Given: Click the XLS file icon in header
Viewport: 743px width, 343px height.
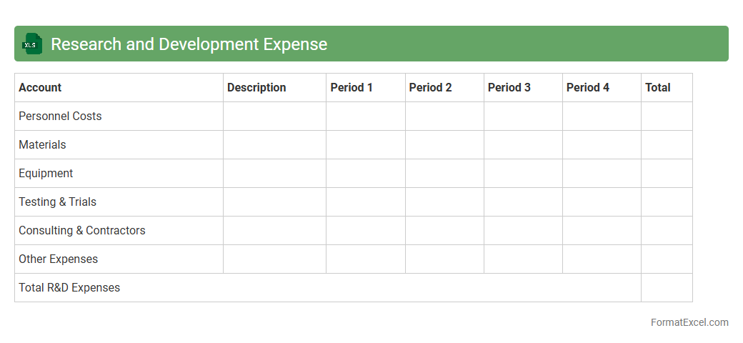Looking at the screenshot, I should click(x=32, y=44).
